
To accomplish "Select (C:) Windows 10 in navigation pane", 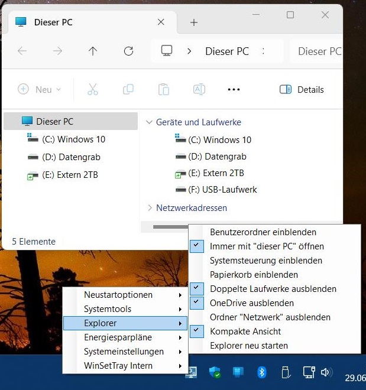I will (66, 139).
